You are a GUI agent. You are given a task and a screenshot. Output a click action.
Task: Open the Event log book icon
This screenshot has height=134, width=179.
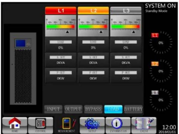pos(144,125)
